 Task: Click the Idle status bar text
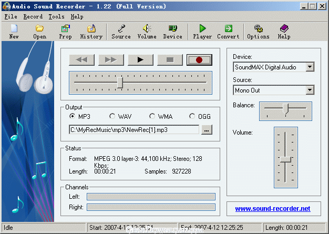click(x=8, y=228)
